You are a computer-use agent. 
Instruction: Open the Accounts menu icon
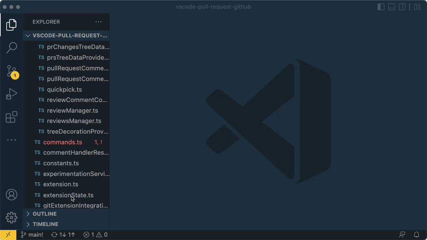click(x=11, y=194)
